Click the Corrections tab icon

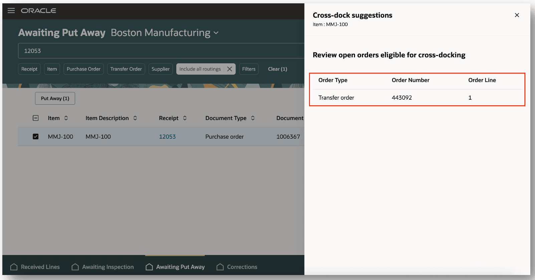click(x=220, y=267)
